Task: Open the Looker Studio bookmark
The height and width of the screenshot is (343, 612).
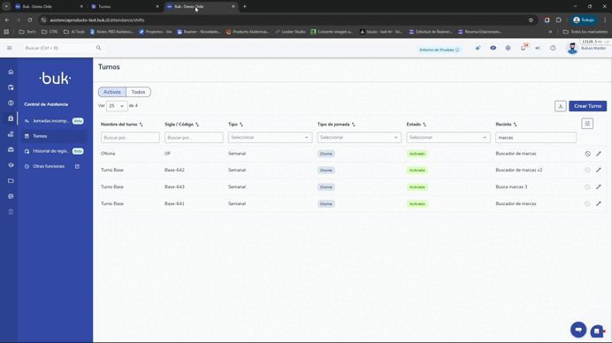Action: coord(290,32)
